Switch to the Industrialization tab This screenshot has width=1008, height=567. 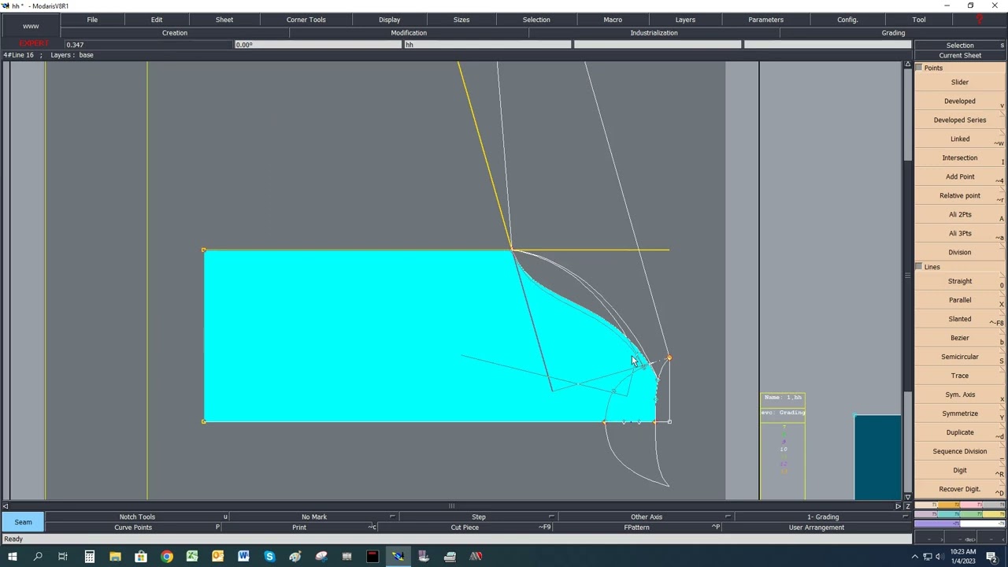click(654, 33)
